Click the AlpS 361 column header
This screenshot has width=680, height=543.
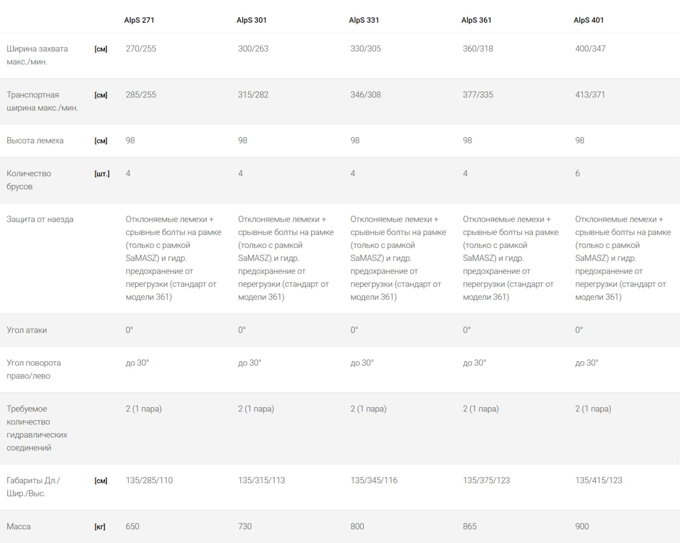tap(476, 20)
